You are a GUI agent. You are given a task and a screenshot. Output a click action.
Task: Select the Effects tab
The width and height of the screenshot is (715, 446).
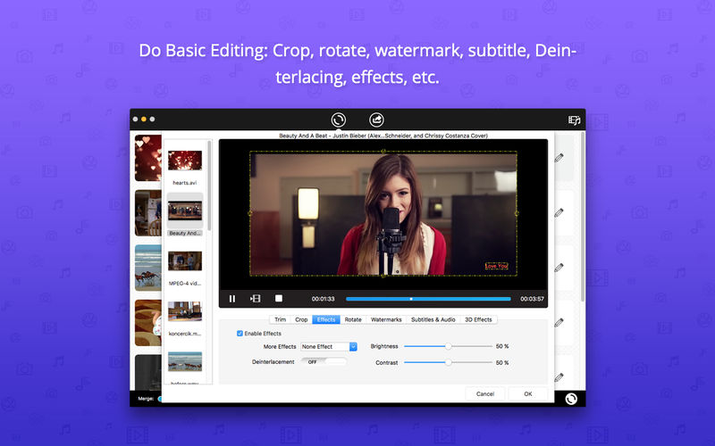(326, 319)
